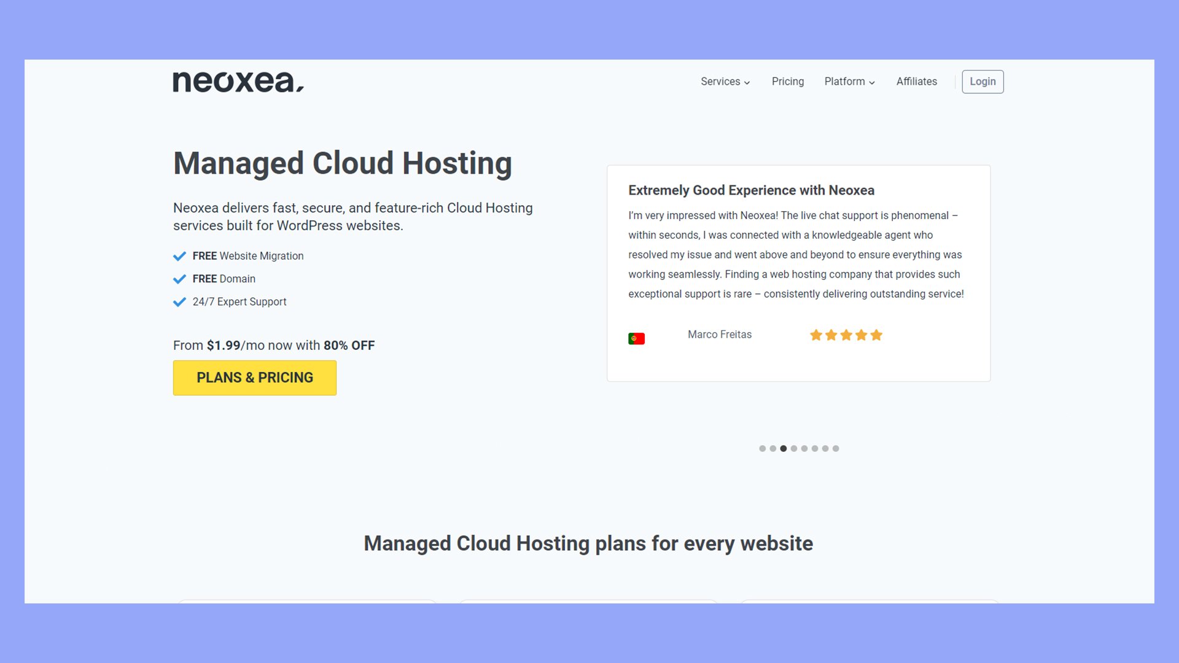Click the testimonial review body text
Viewport: 1179px width, 663px height.
[796, 255]
